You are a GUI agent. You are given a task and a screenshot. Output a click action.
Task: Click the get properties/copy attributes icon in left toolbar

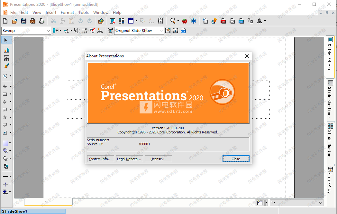6,166
